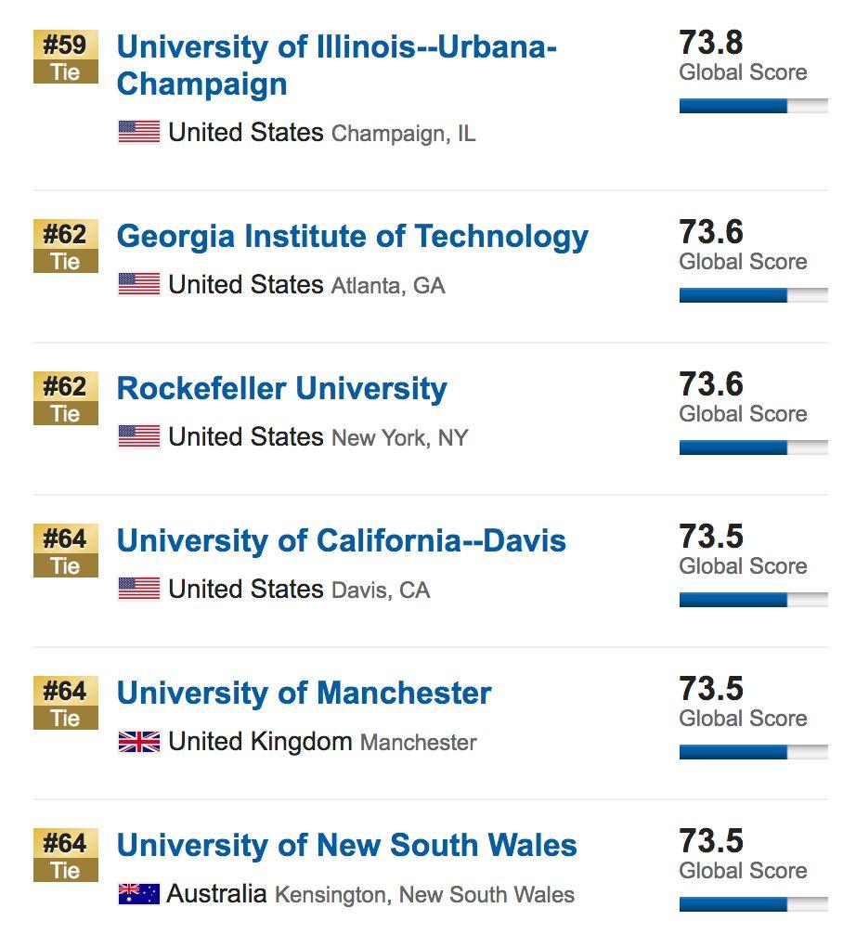Open University of California--Davis link
The width and height of the screenshot is (856, 934).
tap(341, 540)
